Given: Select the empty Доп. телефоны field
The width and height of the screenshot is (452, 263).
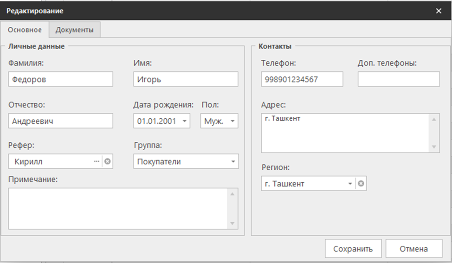Looking at the screenshot, I should tap(398, 79).
